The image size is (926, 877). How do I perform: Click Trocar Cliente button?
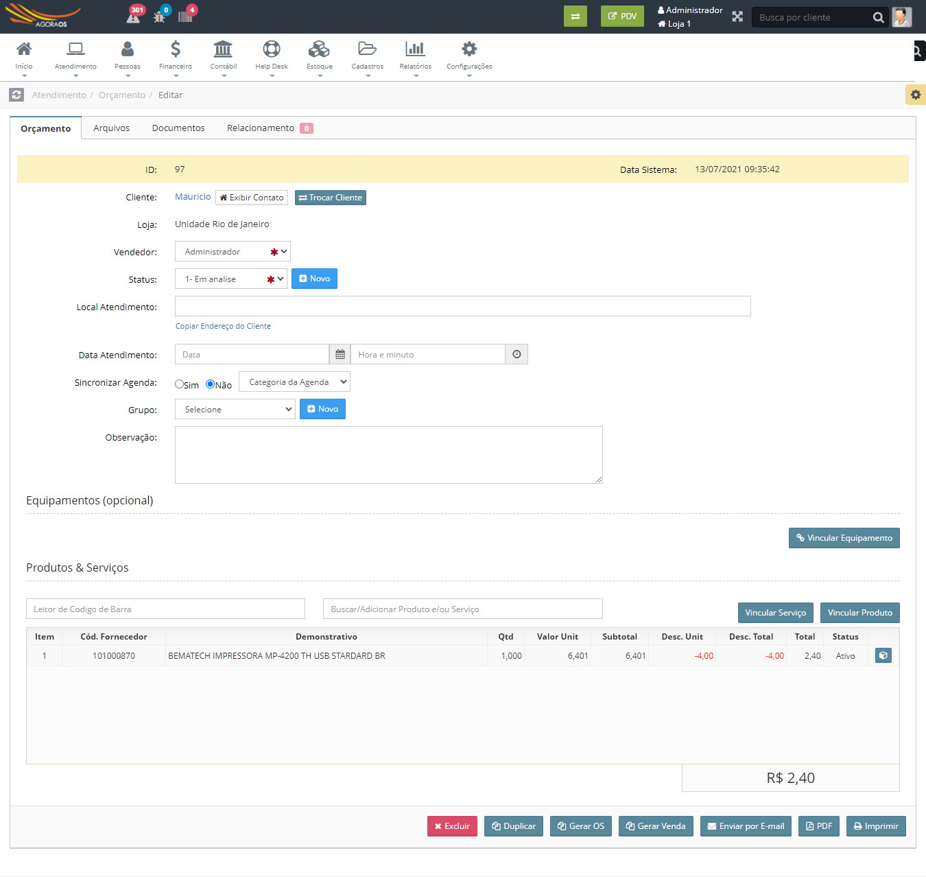[x=331, y=198]
